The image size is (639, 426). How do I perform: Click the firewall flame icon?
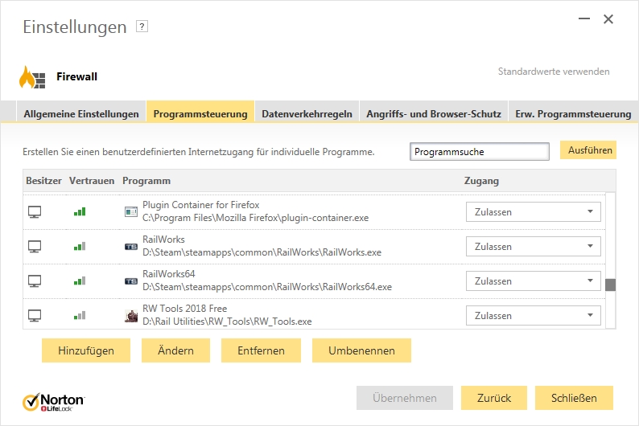point(32,77)
